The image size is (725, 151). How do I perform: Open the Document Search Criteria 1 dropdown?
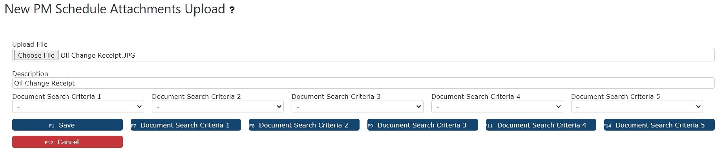[x=78, y=106]
